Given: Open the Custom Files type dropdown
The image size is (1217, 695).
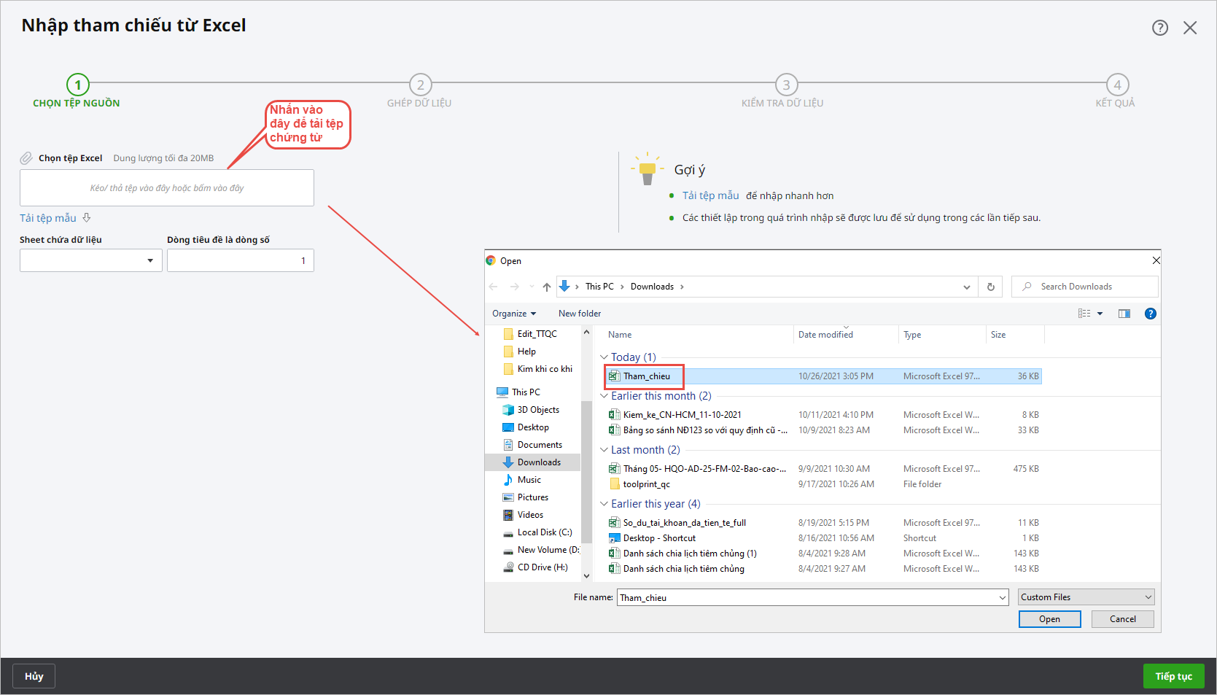Looking at the screenshot, I should [1086, 597].
